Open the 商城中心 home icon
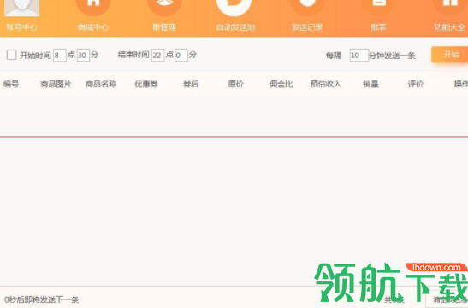The width and height of the screenshot is (468, 308). [93, 7]
